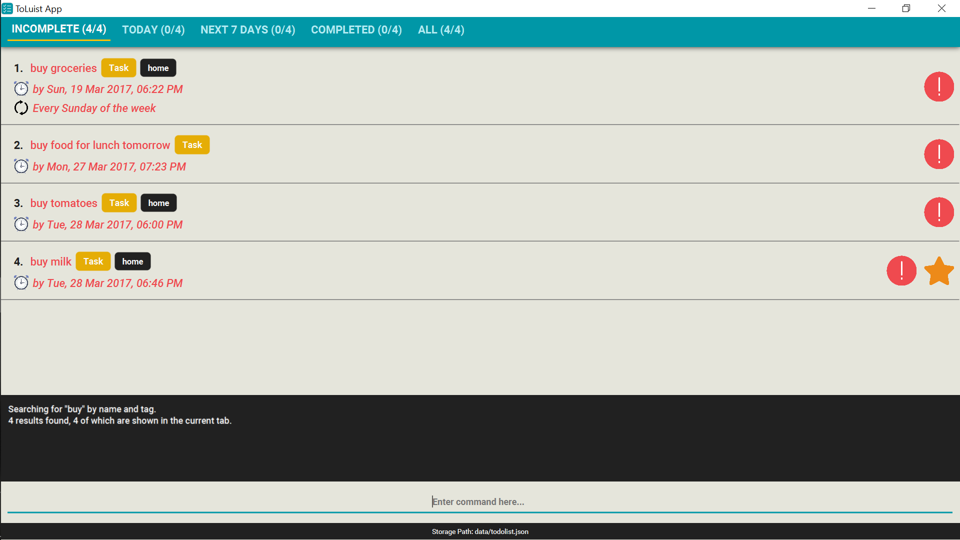The width and height of the screenshot is (960, 540).
Task: Select the NEXT 7 DAYS filter tab
Action: pos(248,29)
